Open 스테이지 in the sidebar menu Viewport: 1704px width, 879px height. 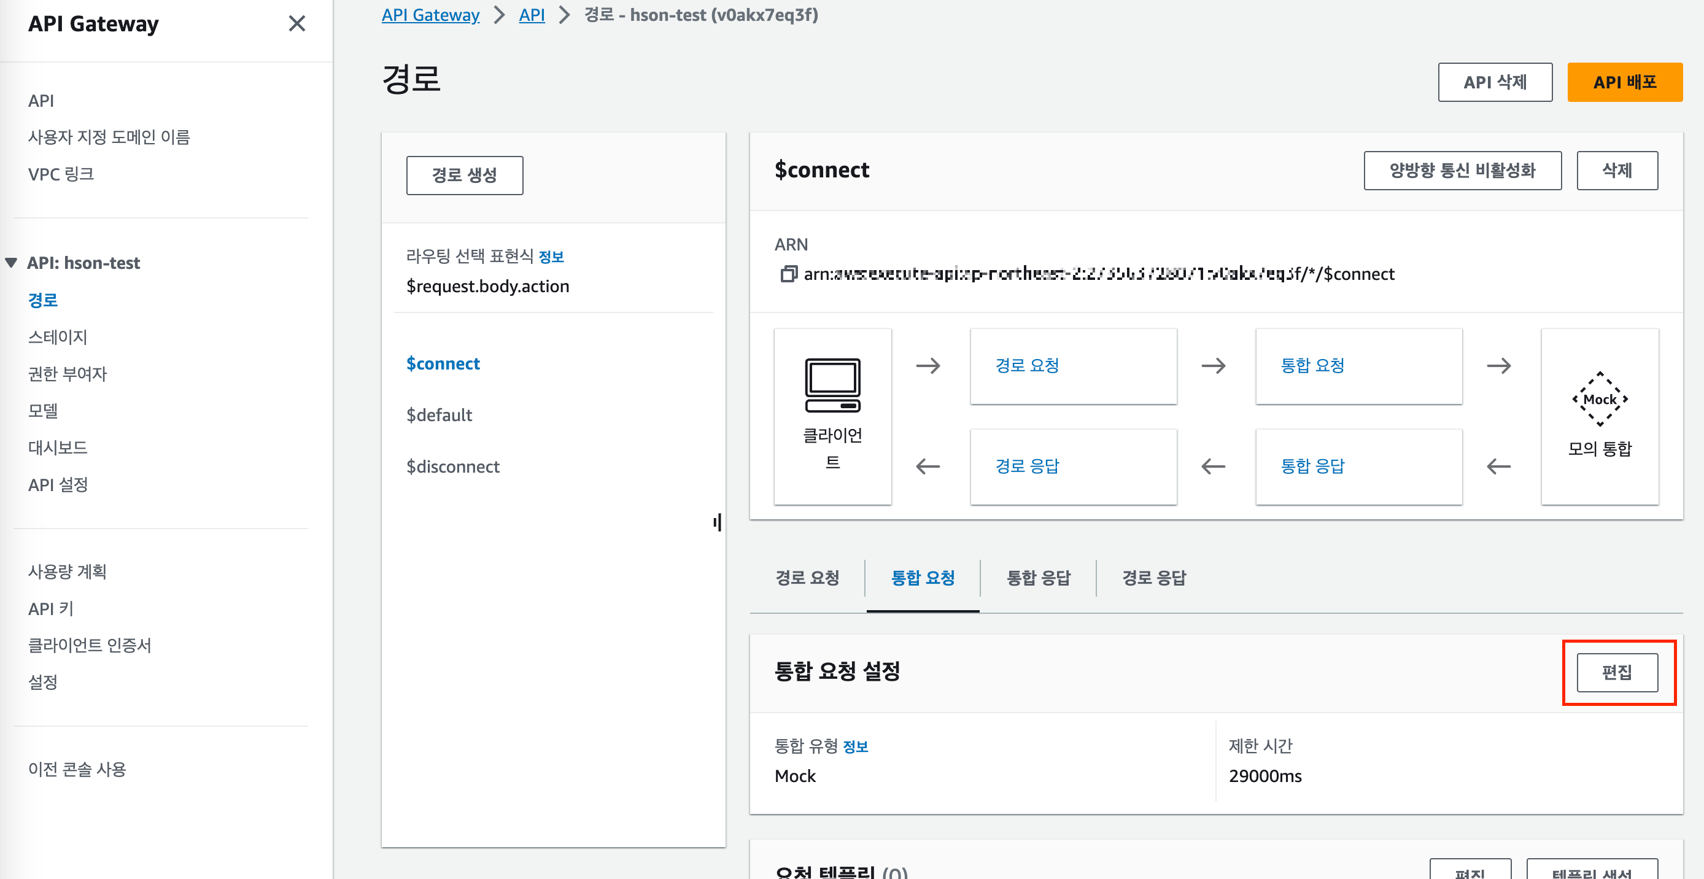coord(58,336)
